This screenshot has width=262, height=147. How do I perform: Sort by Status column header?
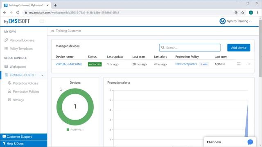[92, 57]
